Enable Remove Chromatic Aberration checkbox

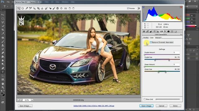[x=151, y=42]
